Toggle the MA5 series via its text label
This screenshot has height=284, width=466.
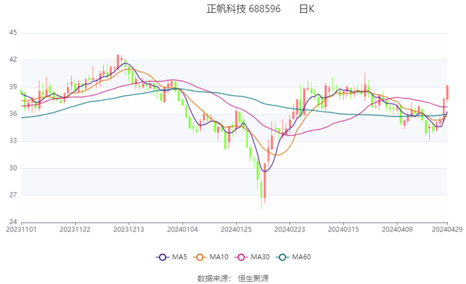179,257
